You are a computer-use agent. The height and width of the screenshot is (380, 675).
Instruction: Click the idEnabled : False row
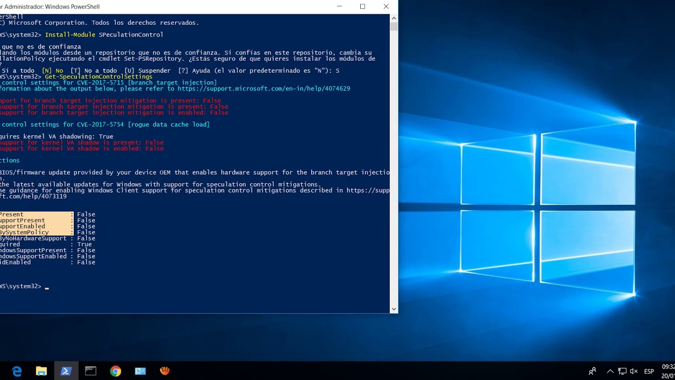click(47, 262)
